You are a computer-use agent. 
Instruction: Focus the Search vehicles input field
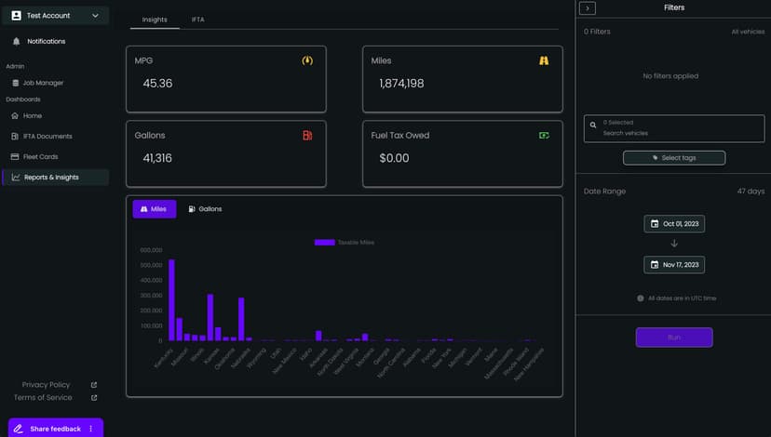point(674,128)
